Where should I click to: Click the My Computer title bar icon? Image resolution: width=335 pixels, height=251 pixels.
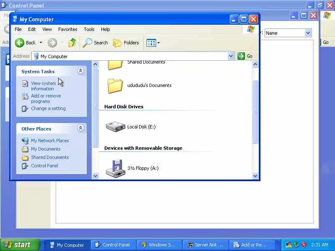point(15,19)
